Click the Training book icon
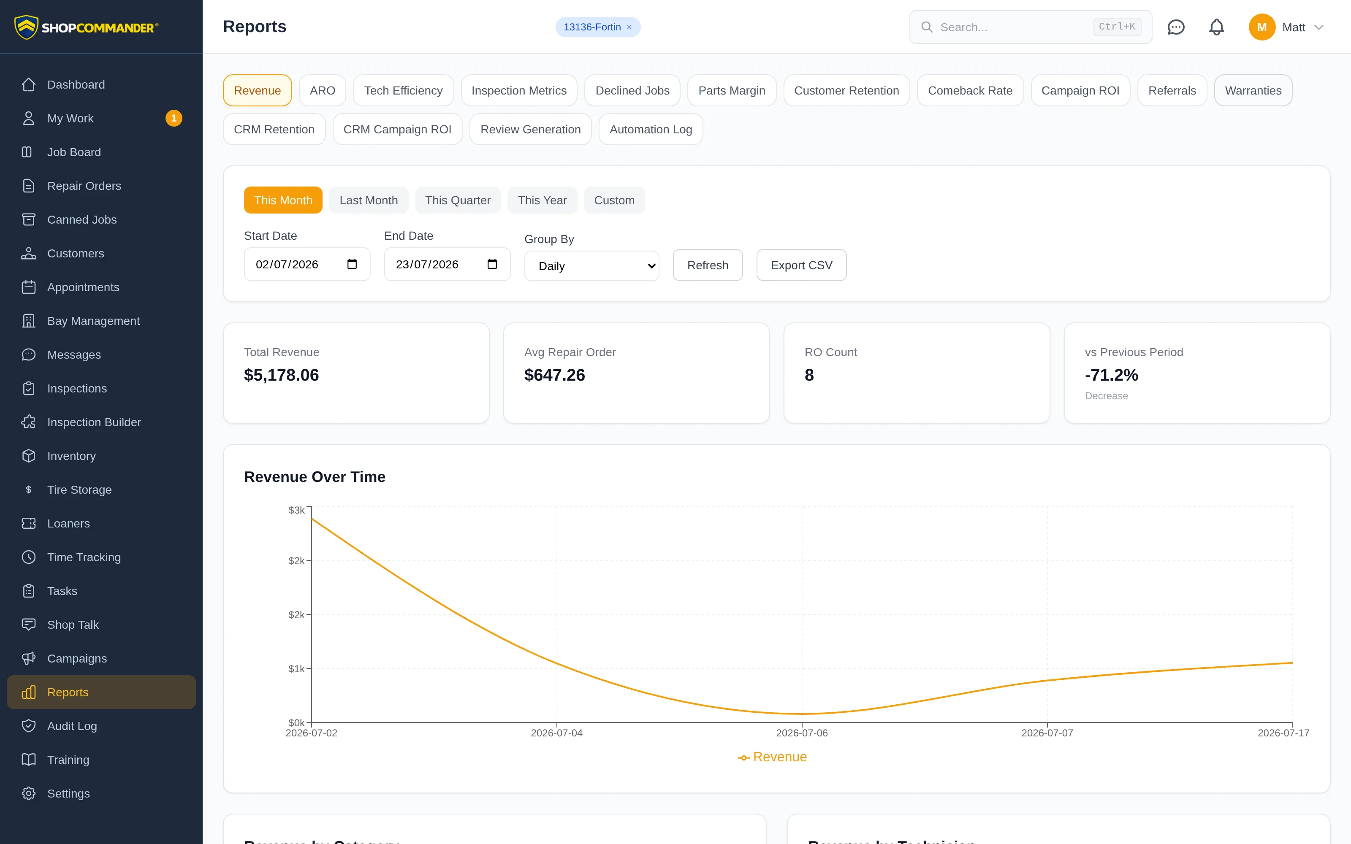Screen dimensions: 1351x844 (28, 760)
